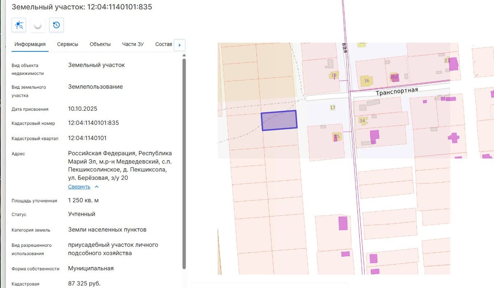Screen dimensions: 494x288
Task: Open the Объекты tab
Action: point(100,44)
